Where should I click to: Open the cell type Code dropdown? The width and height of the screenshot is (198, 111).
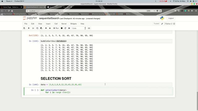click(x=79, y=28)
